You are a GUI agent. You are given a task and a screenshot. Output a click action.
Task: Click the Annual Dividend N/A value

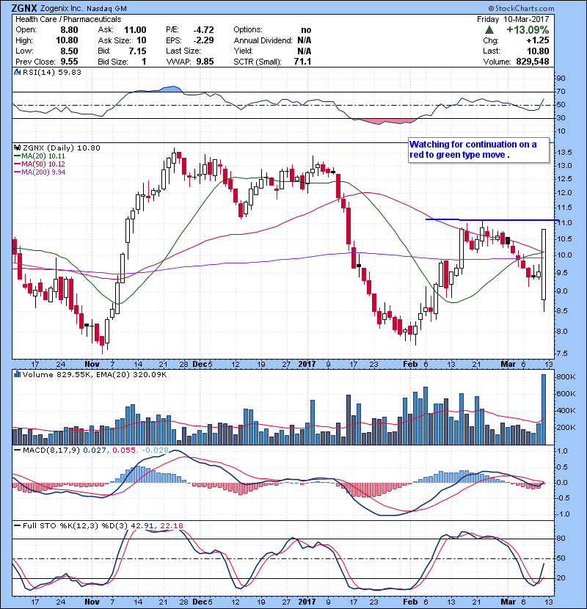305,40
